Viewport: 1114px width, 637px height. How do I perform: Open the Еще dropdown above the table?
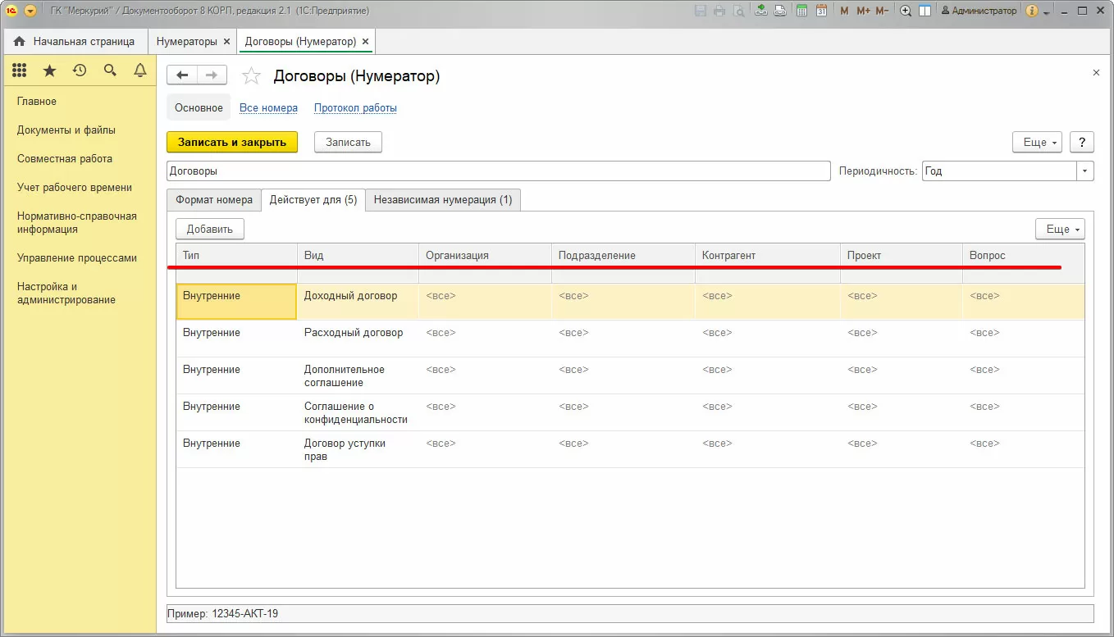(1060, 230)
